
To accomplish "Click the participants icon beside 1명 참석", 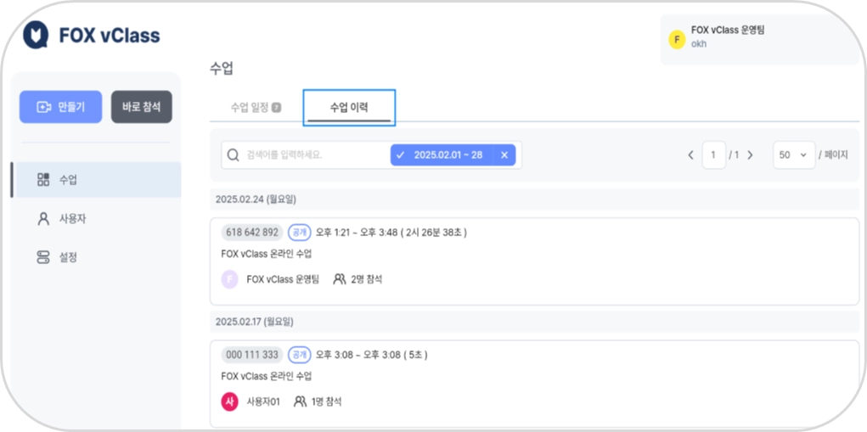I will [x=300, y=401].
